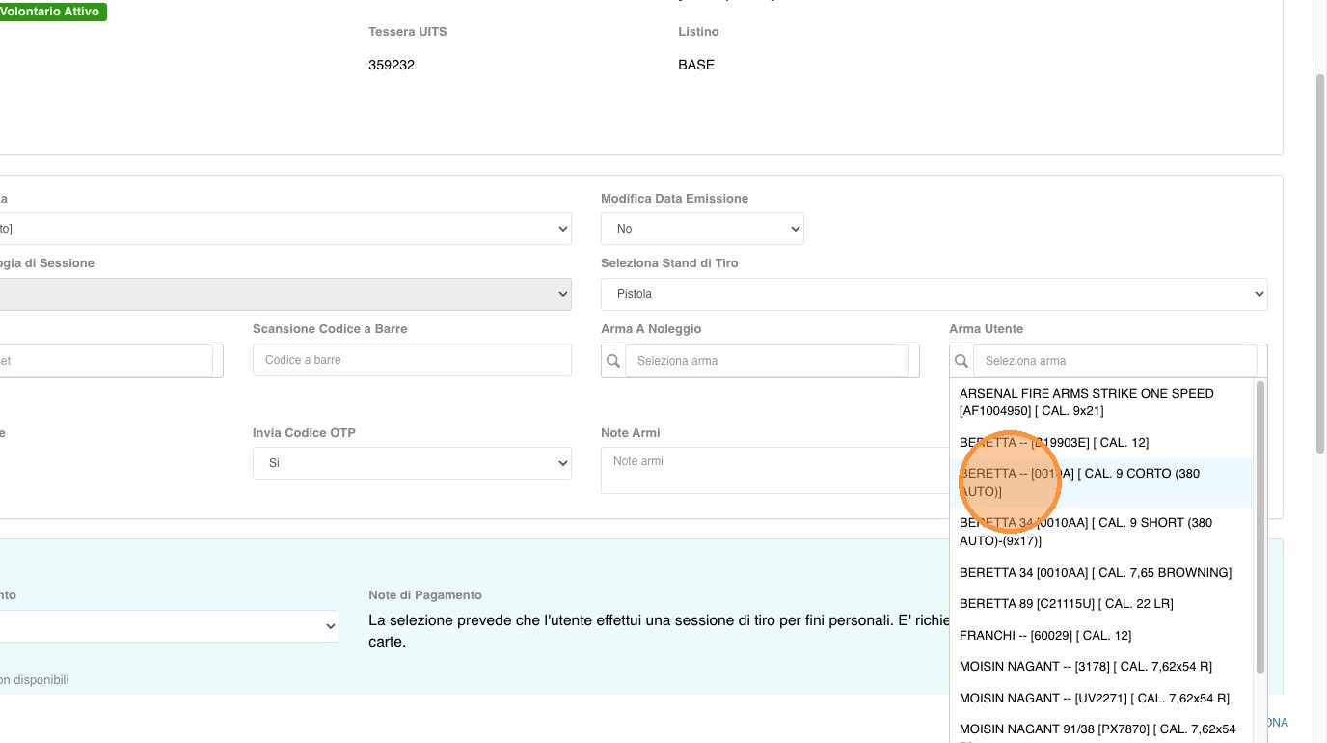The image size is (1327, 743).
Task: Open the Tipologia di Sessione dropdown
Action: 285,294
